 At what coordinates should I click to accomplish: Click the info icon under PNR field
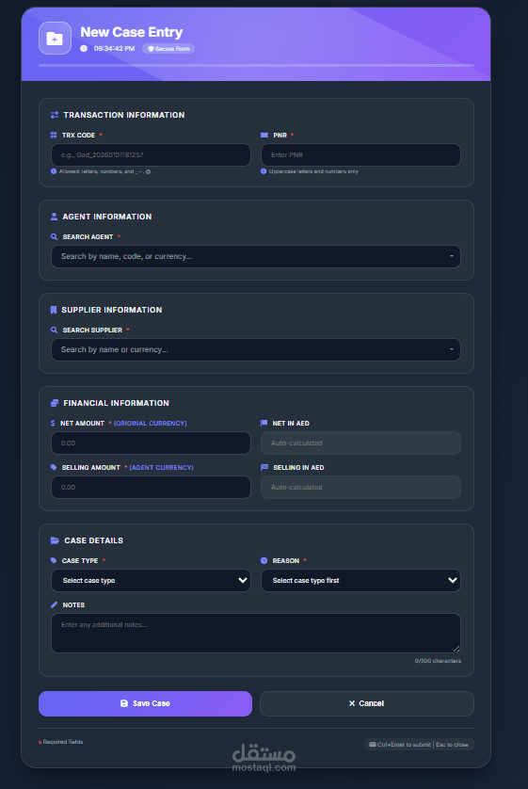(x=263, y=171)
